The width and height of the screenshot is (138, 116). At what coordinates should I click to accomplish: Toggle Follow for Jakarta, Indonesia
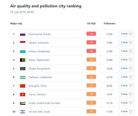pyautogui.click(x=126, y=42)
